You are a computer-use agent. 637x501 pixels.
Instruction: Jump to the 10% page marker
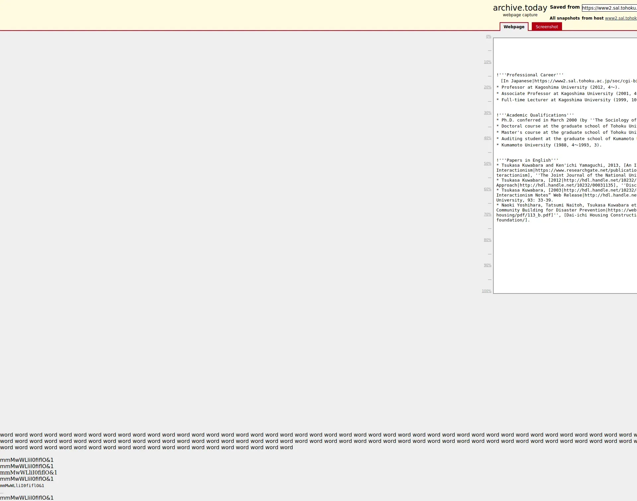click(x=487, y=62)
